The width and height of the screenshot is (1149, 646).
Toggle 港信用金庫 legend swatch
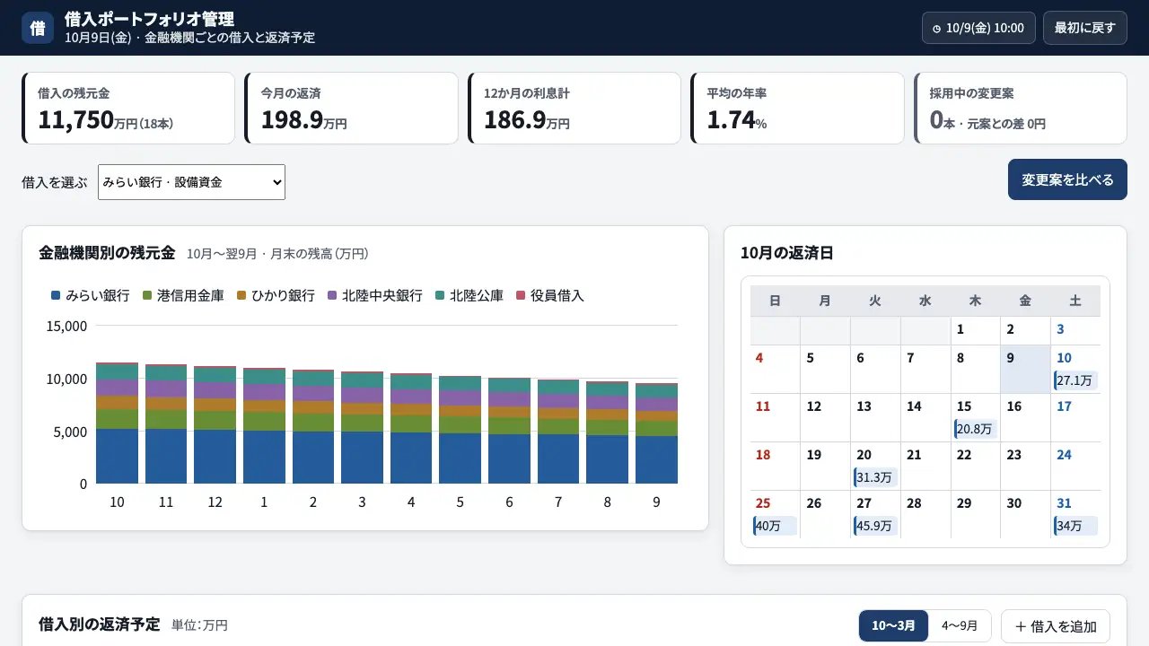(147, 295)
